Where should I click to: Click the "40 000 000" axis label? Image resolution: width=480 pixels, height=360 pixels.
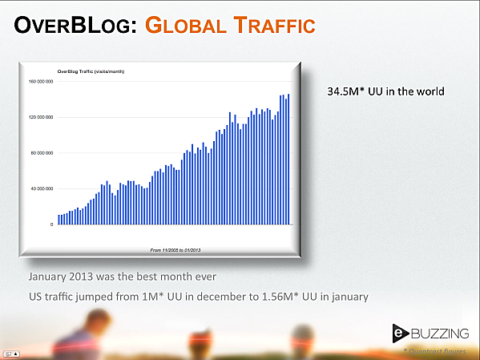[42, 188]
